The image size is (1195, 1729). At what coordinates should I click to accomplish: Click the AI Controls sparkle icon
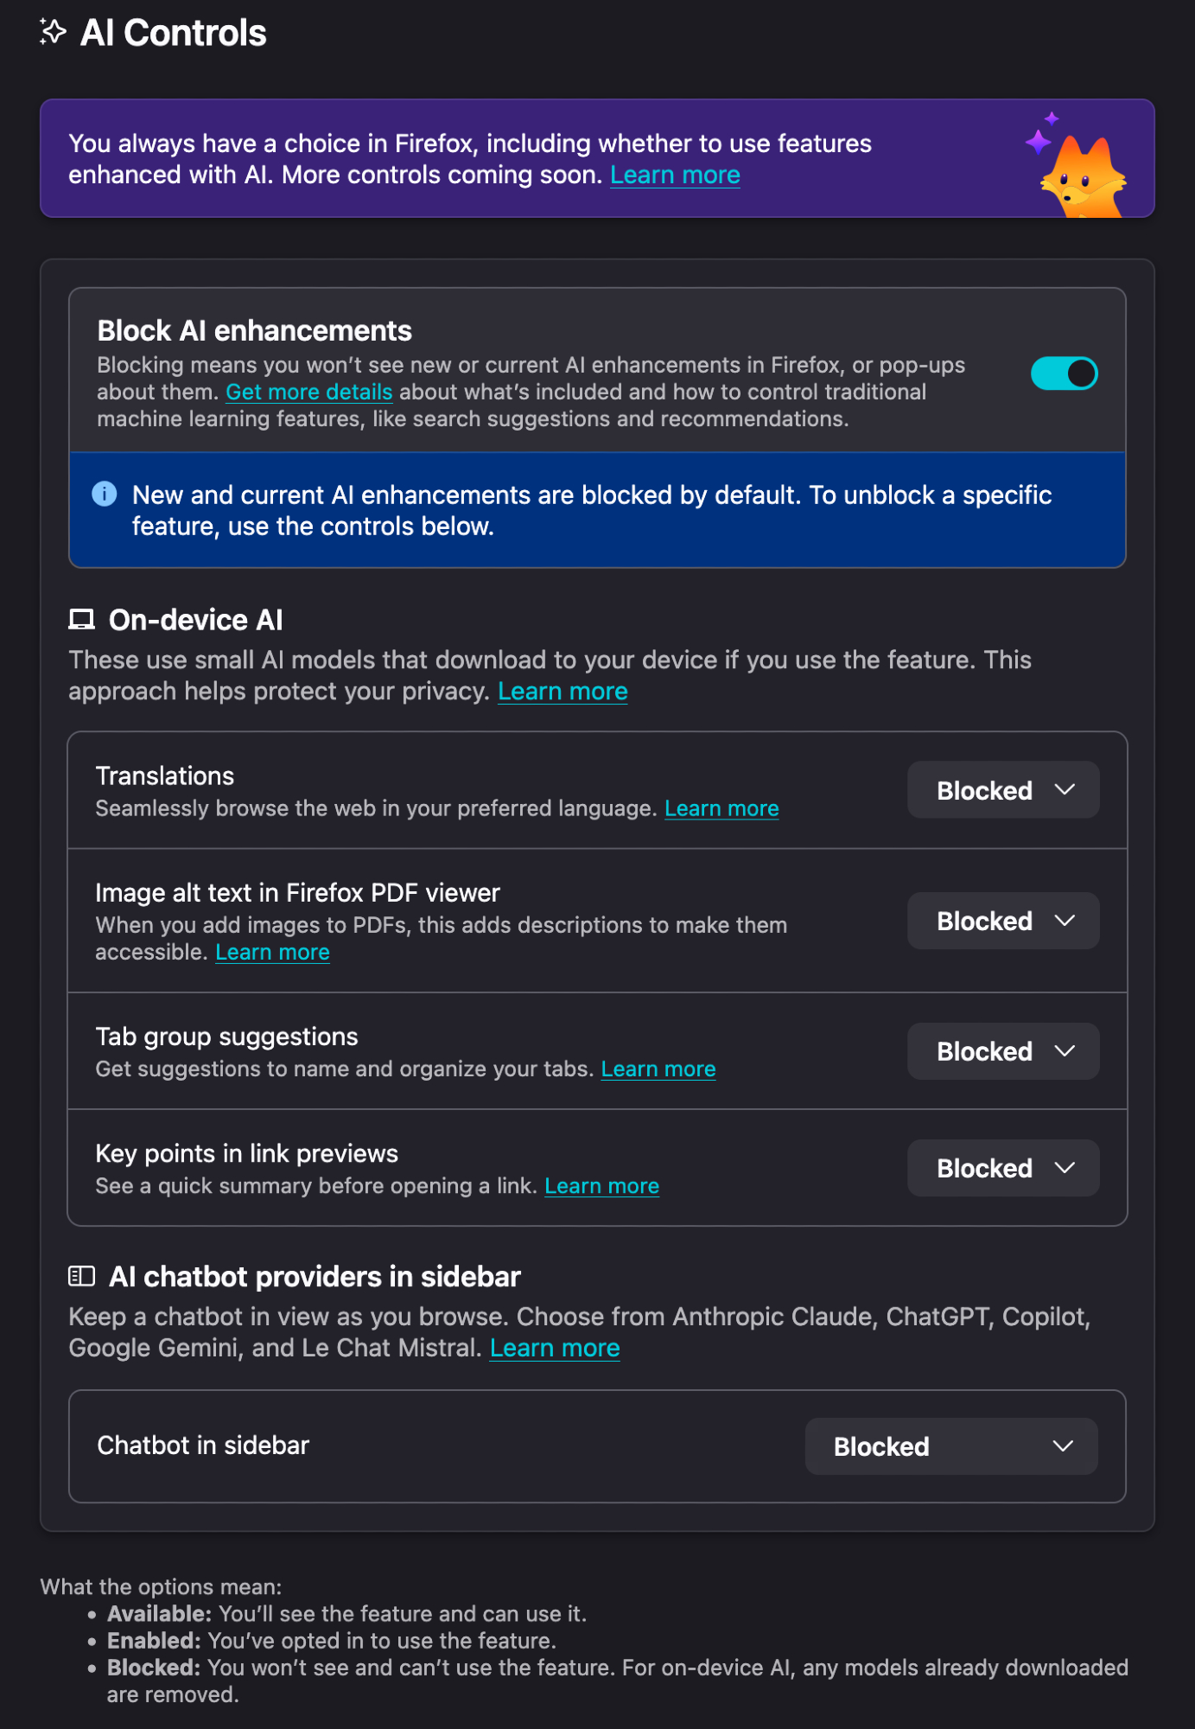53,32
